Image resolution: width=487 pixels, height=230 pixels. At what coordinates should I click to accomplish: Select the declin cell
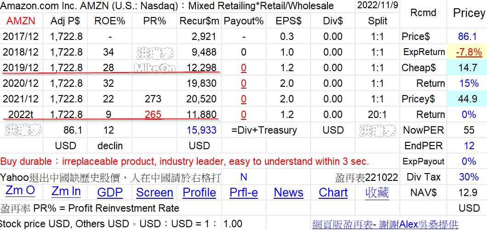pyautogui.click(x=109, y=146)
